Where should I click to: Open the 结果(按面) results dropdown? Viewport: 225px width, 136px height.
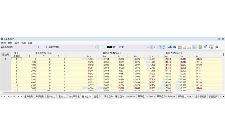(92, 47)
